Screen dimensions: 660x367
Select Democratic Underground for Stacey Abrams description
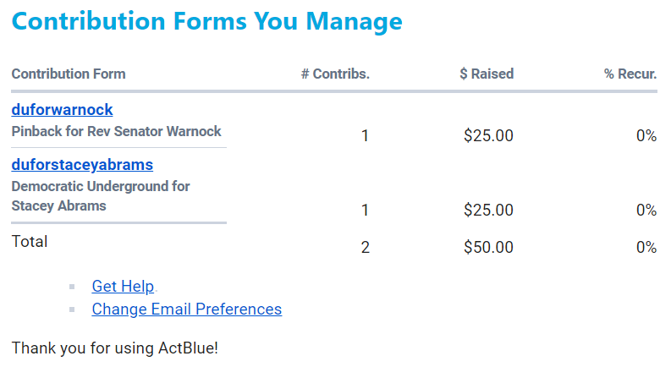click(101, 195)
